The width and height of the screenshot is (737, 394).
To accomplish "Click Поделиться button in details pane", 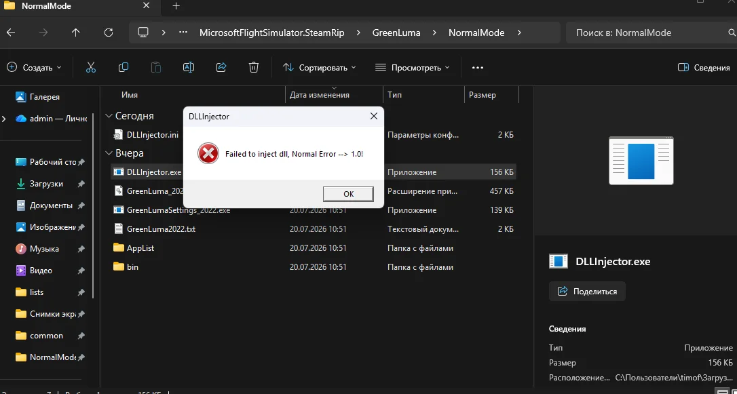I will [587, 292].
